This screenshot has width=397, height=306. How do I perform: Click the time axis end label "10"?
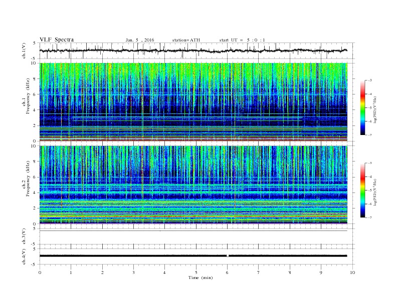click(x=352, y=272)
